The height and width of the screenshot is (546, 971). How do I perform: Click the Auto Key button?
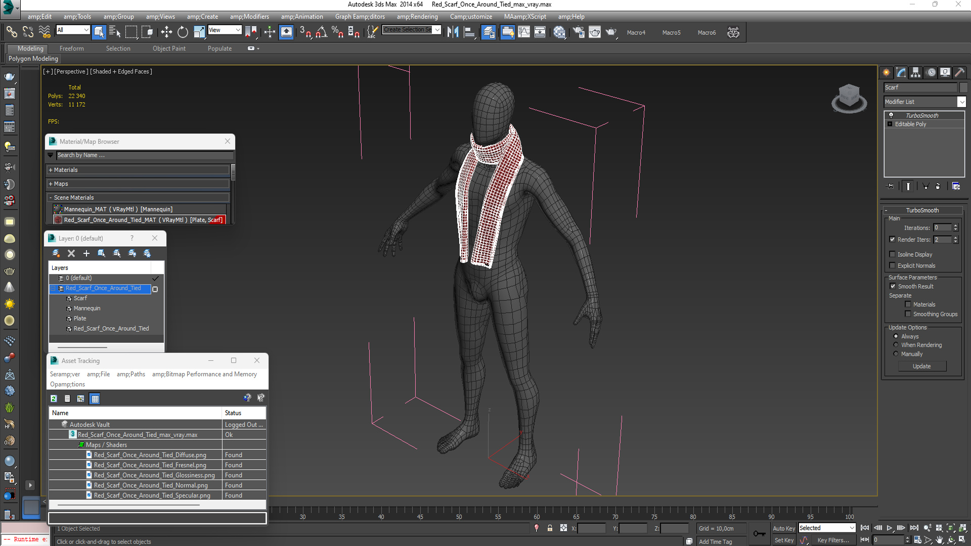783,528
